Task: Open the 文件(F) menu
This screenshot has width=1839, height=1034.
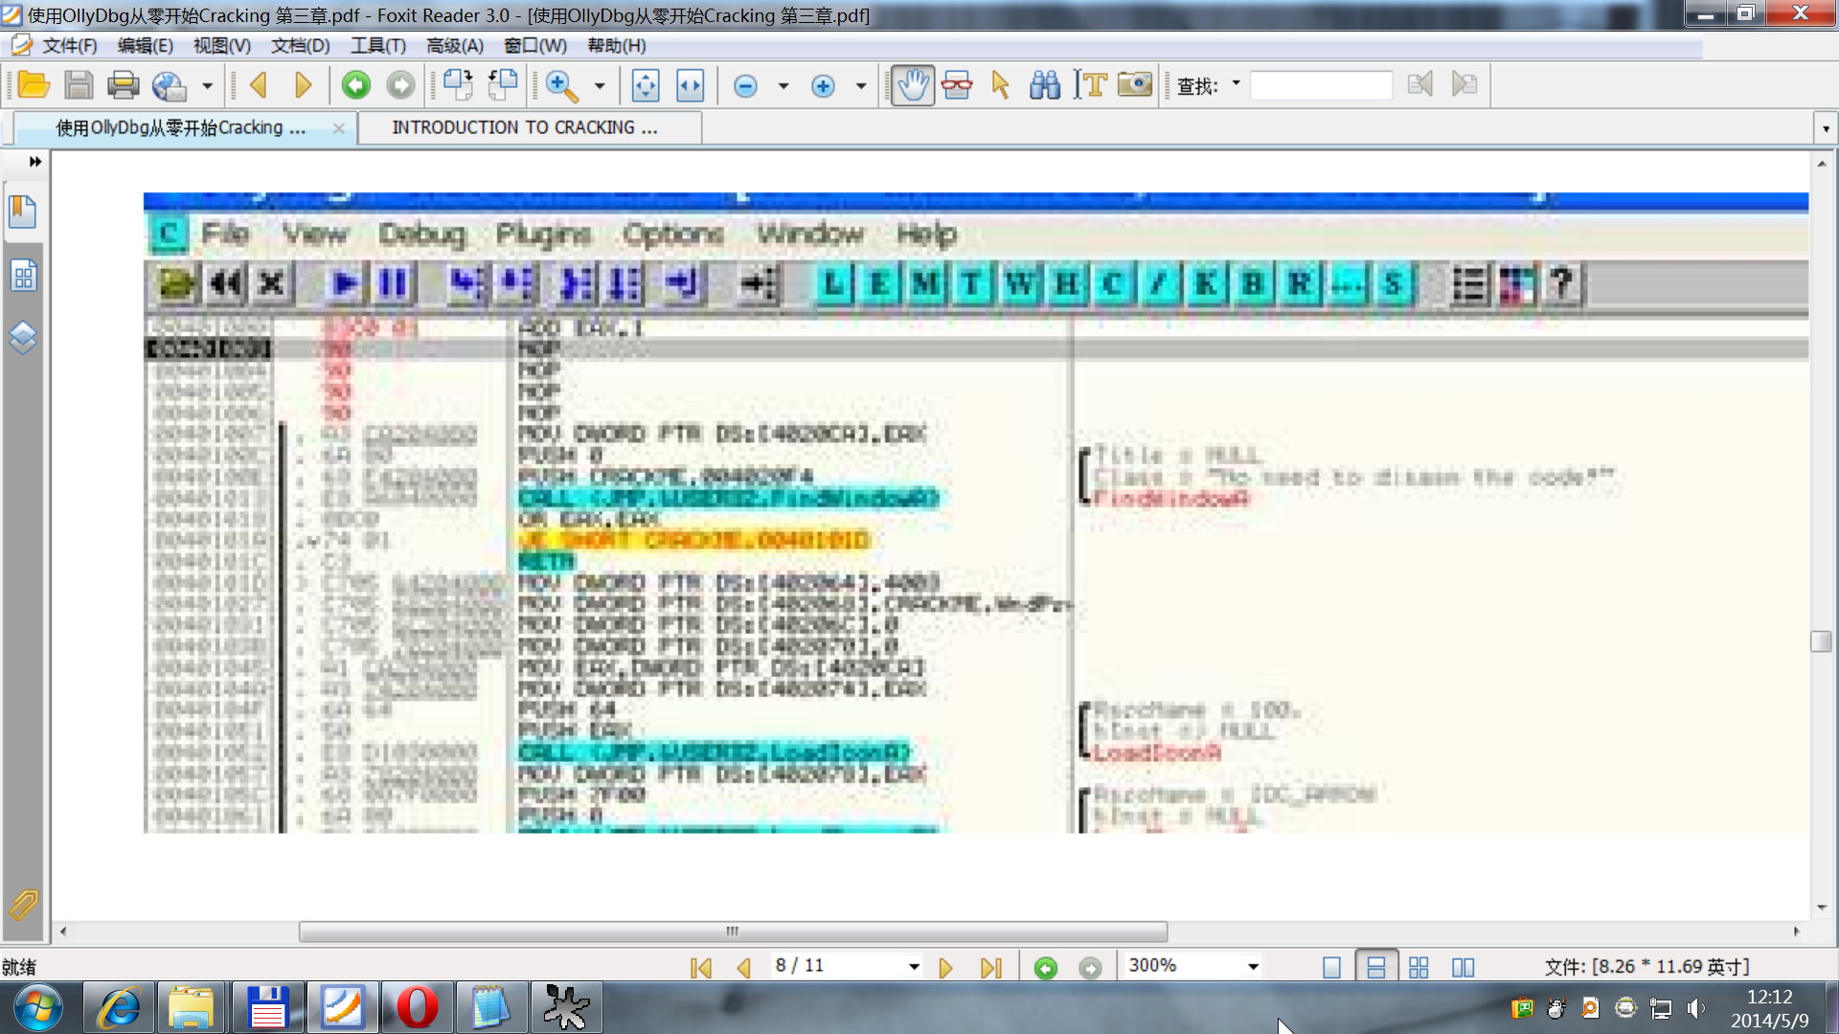Action: [69, 46]
